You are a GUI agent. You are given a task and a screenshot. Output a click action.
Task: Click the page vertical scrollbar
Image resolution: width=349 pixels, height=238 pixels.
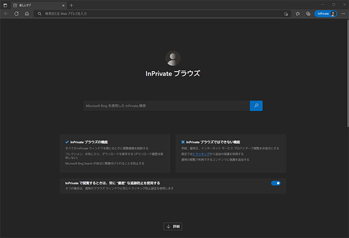pos(348,73)
